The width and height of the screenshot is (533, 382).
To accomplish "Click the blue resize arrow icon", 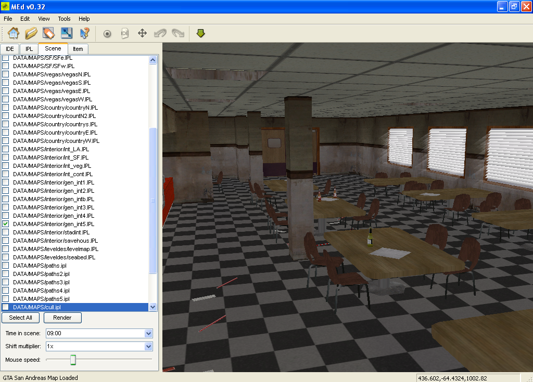I will (67, 33).
